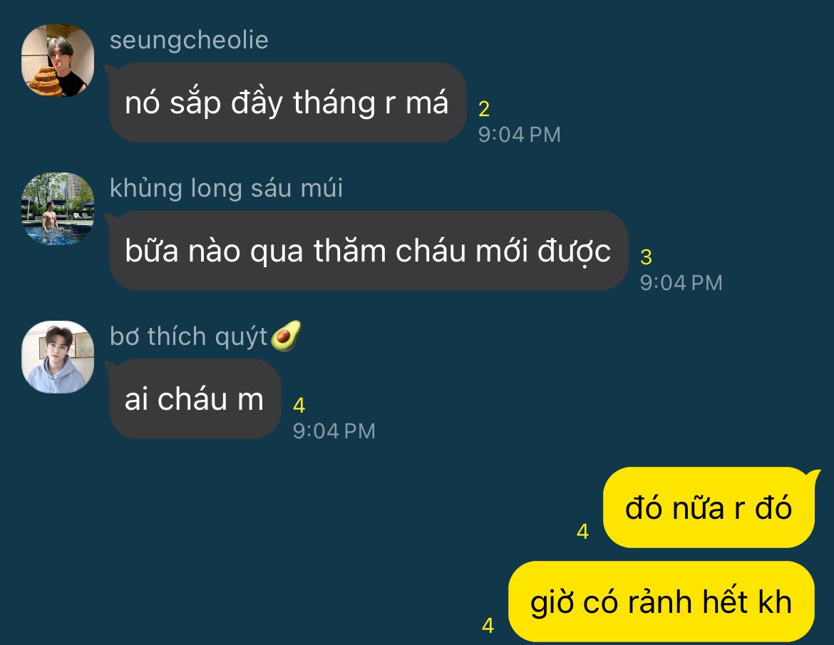Click unread count beside 'giờ có rảnh hết kh'
Viewport: 834px width, 645px height.
tap(488, 626)
